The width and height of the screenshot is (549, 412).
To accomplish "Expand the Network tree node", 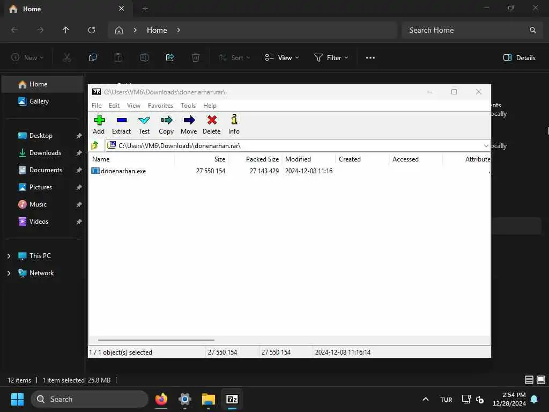I will point(9,273).
